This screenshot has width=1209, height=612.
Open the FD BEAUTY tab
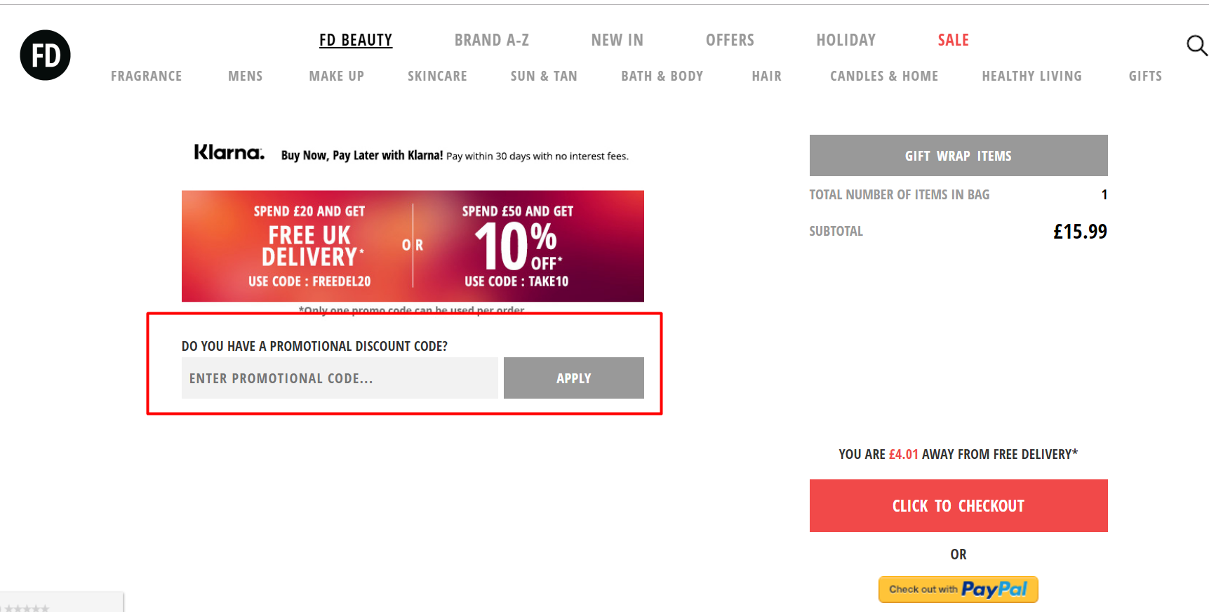(356, 39)
